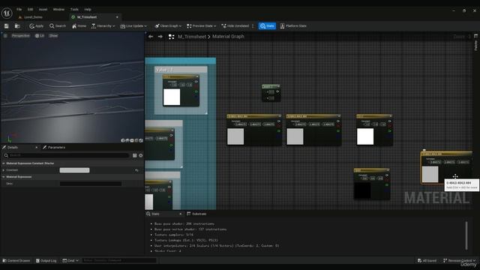
Task: Expand the Constant property row
Action: (x=4, y=170)
